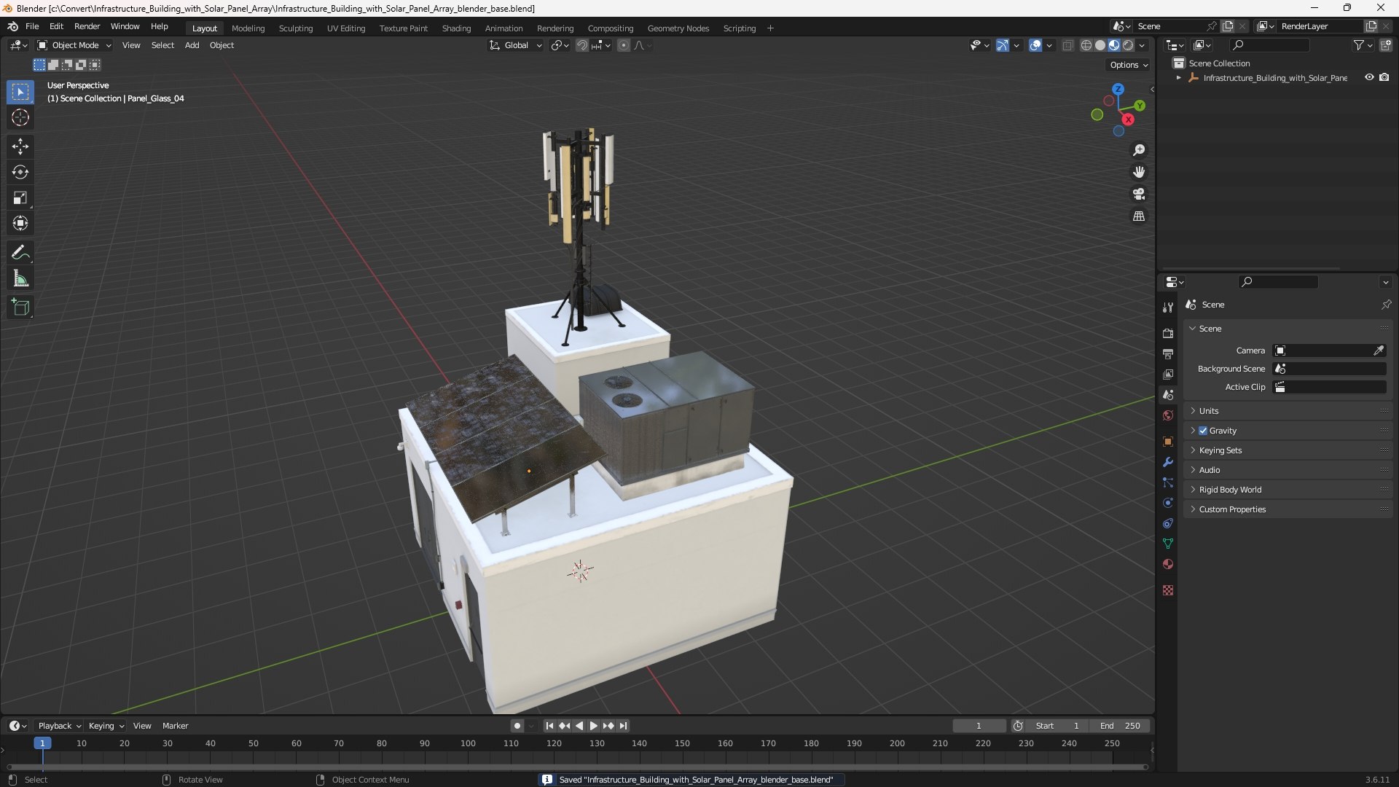Select the Cursor tool in toolbar
This screenshot has height=787, width=1399.
tap(20, 117)
